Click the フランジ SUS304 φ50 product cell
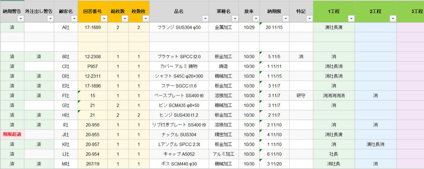This screenshot has width=424, height=169. pyautogui.click(x=179, y=27)
